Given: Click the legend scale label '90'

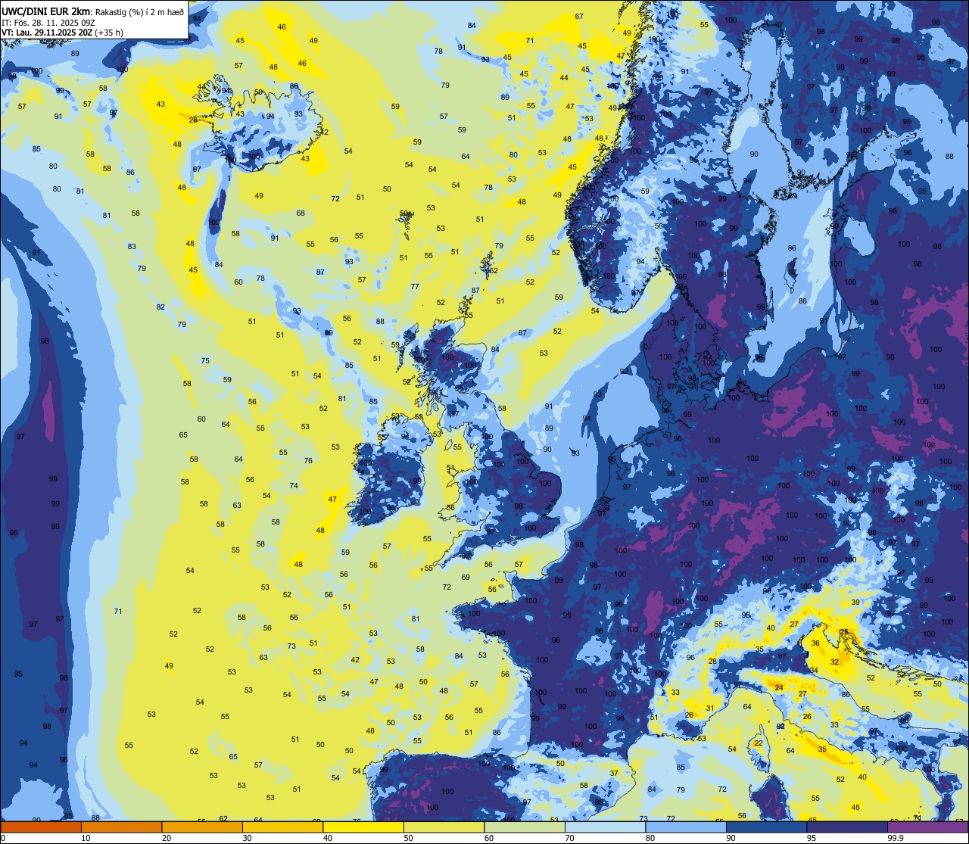Looking at the screenshot, I should coord(731,838).
